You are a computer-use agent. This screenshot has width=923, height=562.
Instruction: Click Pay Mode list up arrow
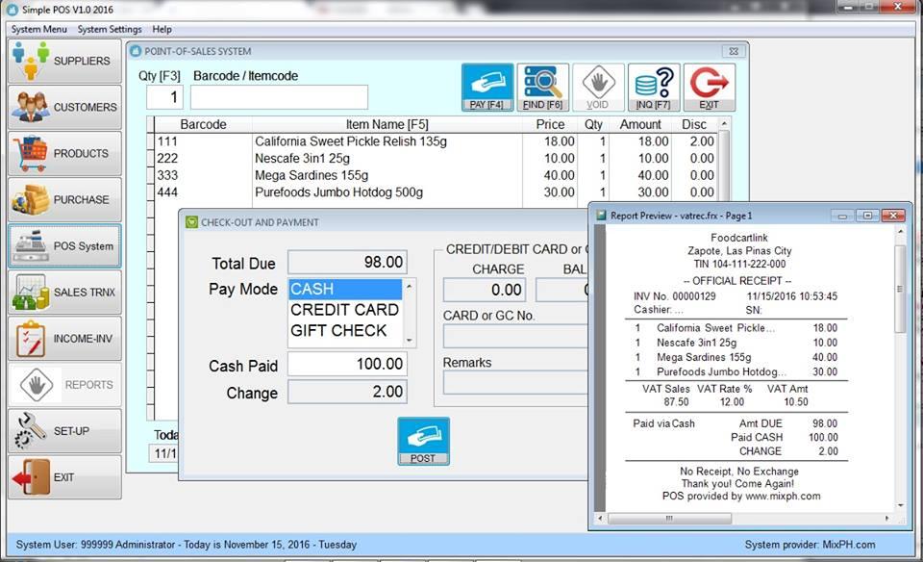tap(410, 286)
